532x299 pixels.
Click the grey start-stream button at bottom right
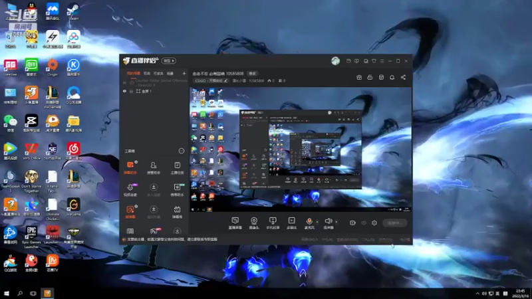click(x=394, y=223)
